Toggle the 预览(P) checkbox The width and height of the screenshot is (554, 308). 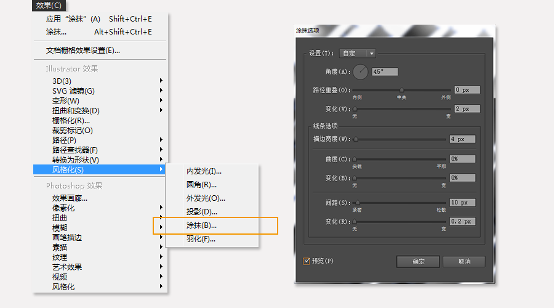pyautogui.click(x=307, y=261)
